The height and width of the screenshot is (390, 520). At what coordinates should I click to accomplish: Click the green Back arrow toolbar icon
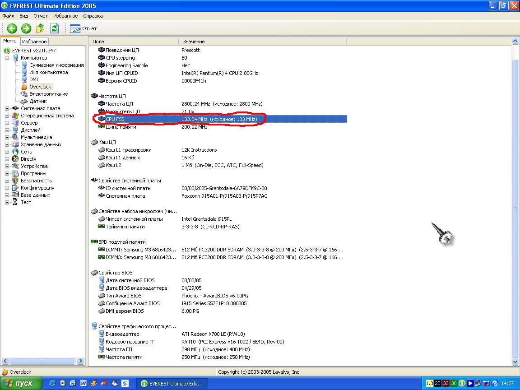point(12,28)
